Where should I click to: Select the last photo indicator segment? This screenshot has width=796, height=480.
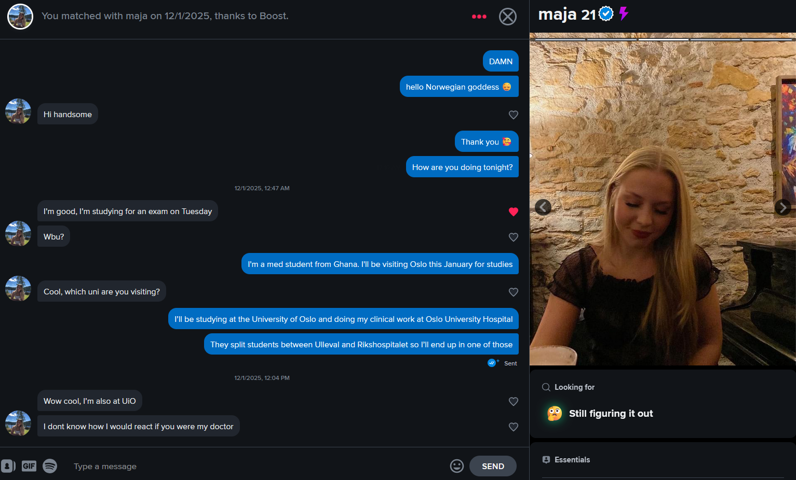click(766, 39)
